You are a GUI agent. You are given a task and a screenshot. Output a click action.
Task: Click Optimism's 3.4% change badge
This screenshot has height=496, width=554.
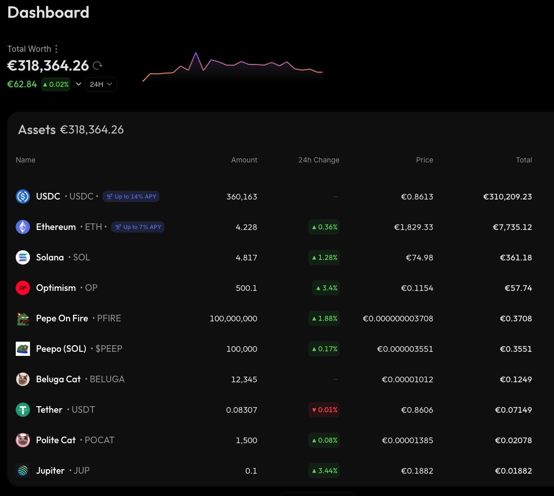[x=326, y=288]
